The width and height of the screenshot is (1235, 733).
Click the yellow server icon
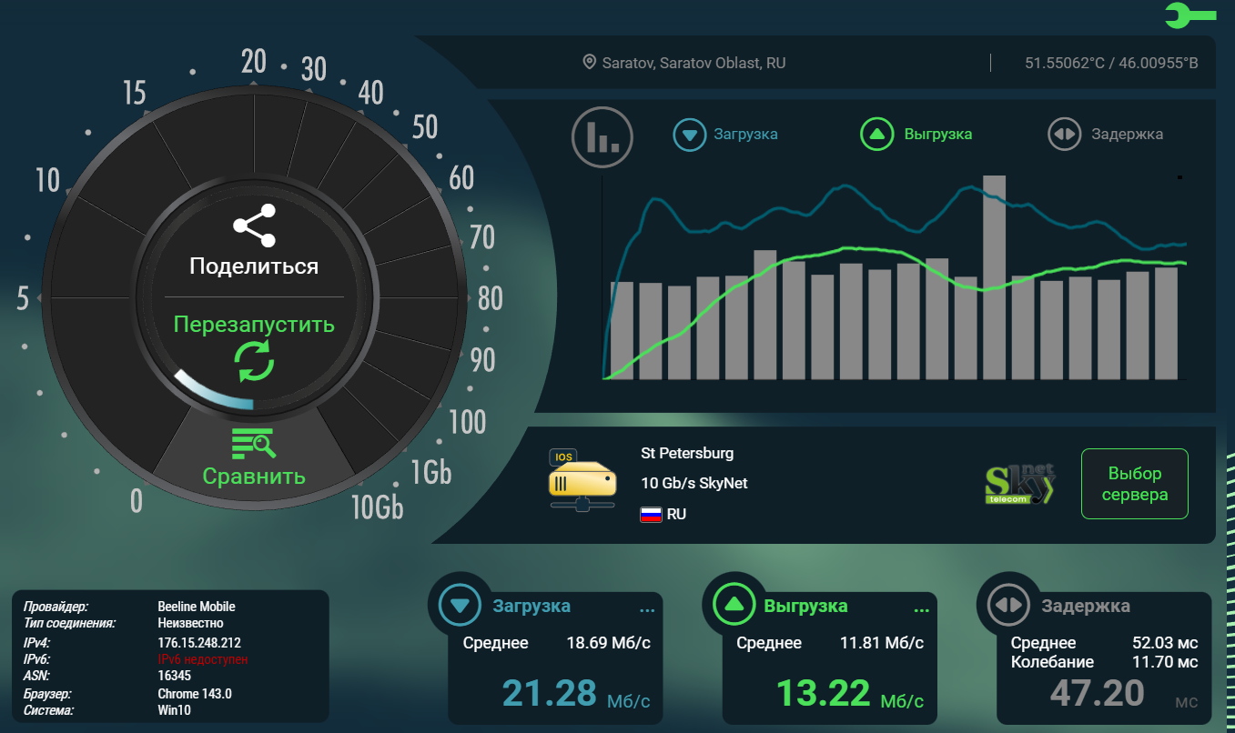(x=582, y=478)
